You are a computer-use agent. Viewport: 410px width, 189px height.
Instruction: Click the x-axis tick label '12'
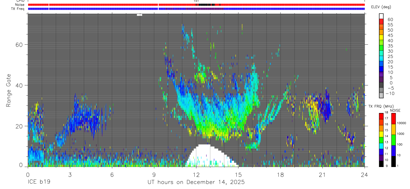[196, 175]
